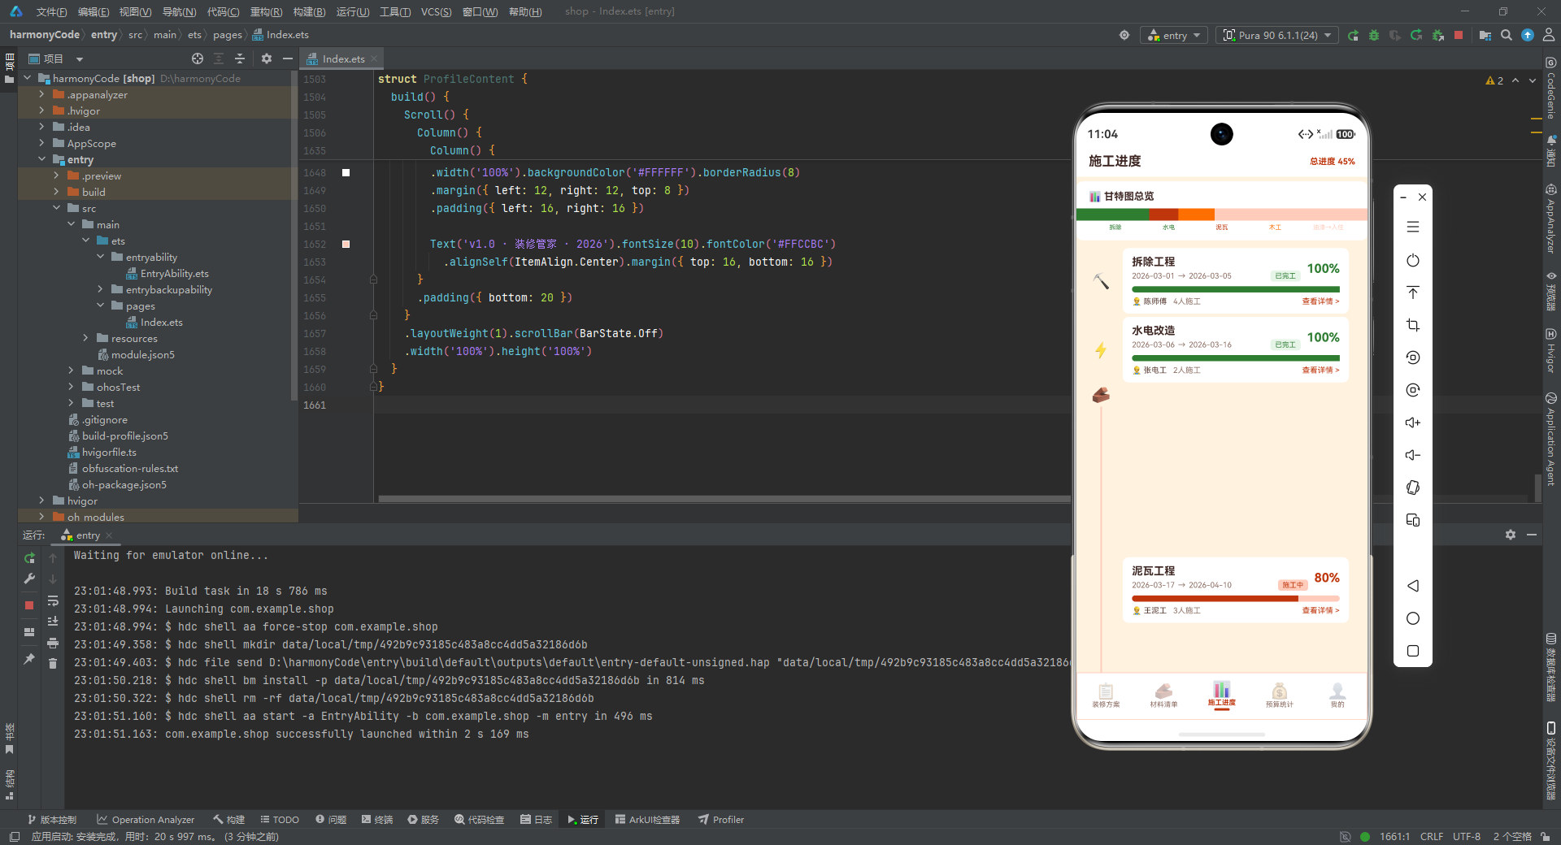This screenshot has width=1561, height=845.
Task: Switch to the Index.ets editor tab
Action: point(342,58)
